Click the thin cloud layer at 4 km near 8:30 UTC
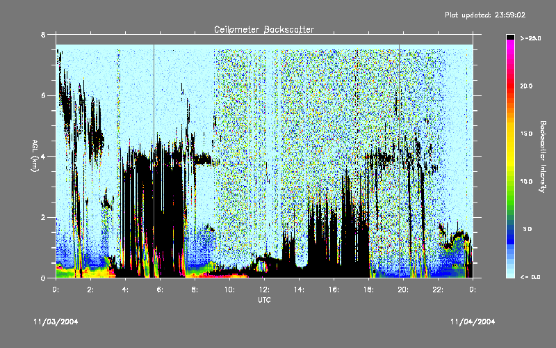 click(x=202, y=159)
